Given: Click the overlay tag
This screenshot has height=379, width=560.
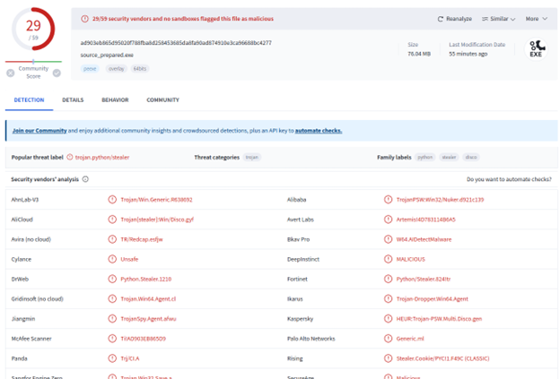Looking at the screenshot, I should click(x=117, y=69).
